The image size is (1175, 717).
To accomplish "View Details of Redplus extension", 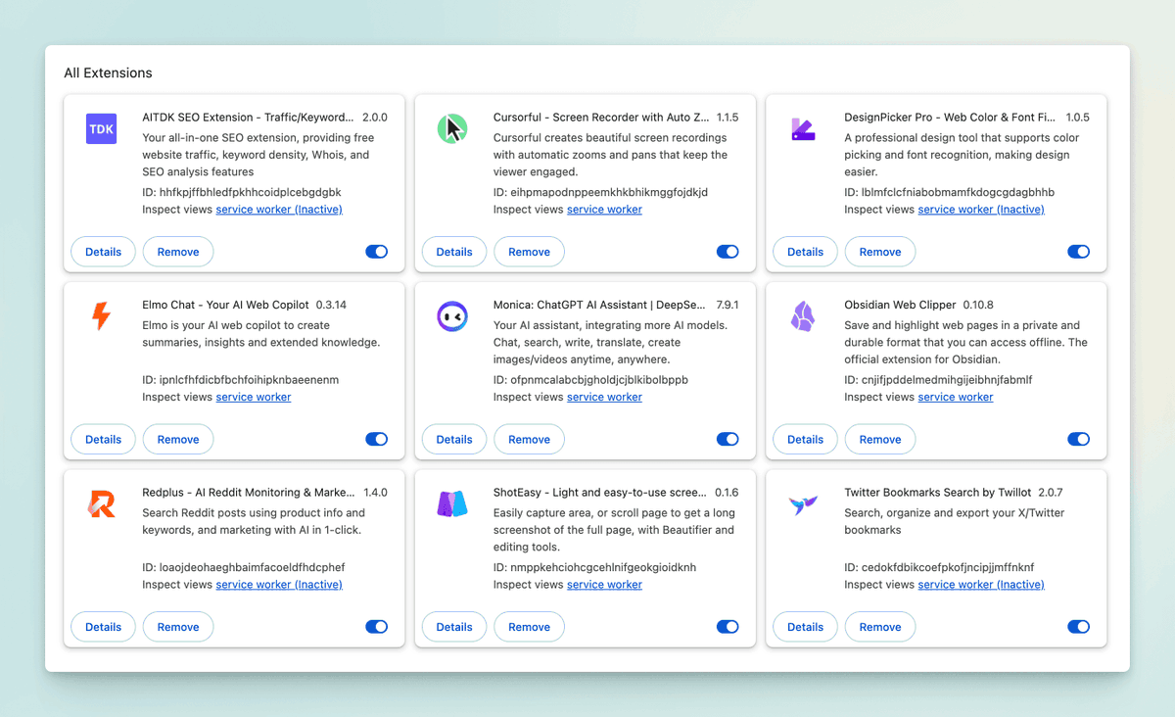I will (103, 627).
